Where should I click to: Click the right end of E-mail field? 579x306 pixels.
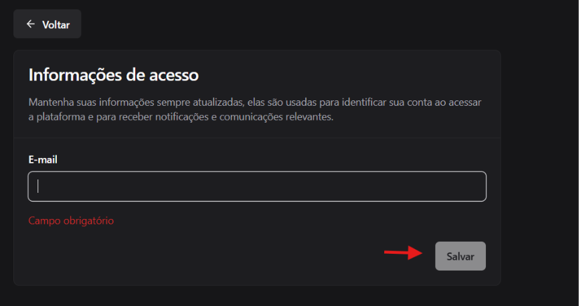point(477,186)
